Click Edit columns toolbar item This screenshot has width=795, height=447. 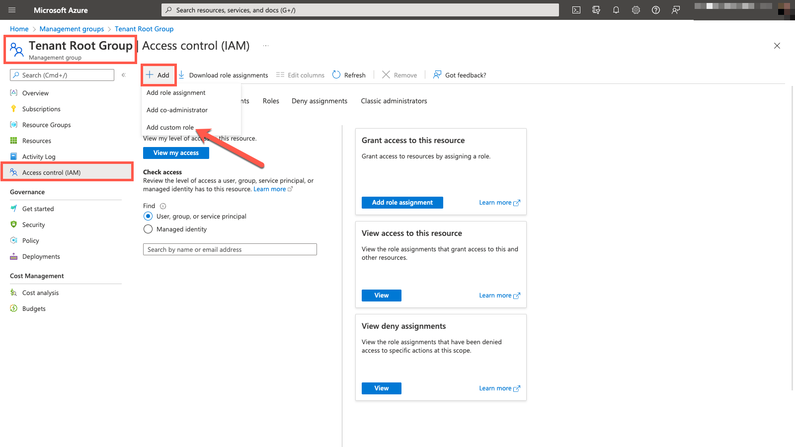point(300,75)
